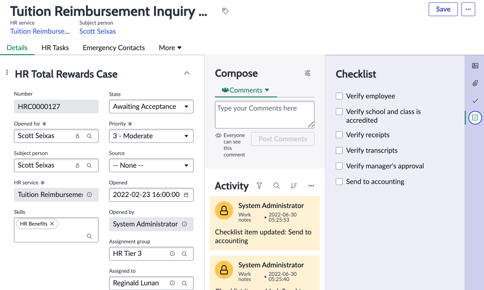Open Compose settings sliders icon
This screenshot has width=484, height=290.
click(308, 73)
